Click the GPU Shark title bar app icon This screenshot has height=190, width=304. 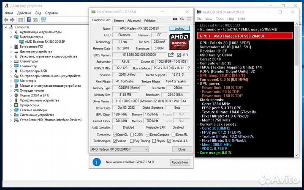click(199, 12)
